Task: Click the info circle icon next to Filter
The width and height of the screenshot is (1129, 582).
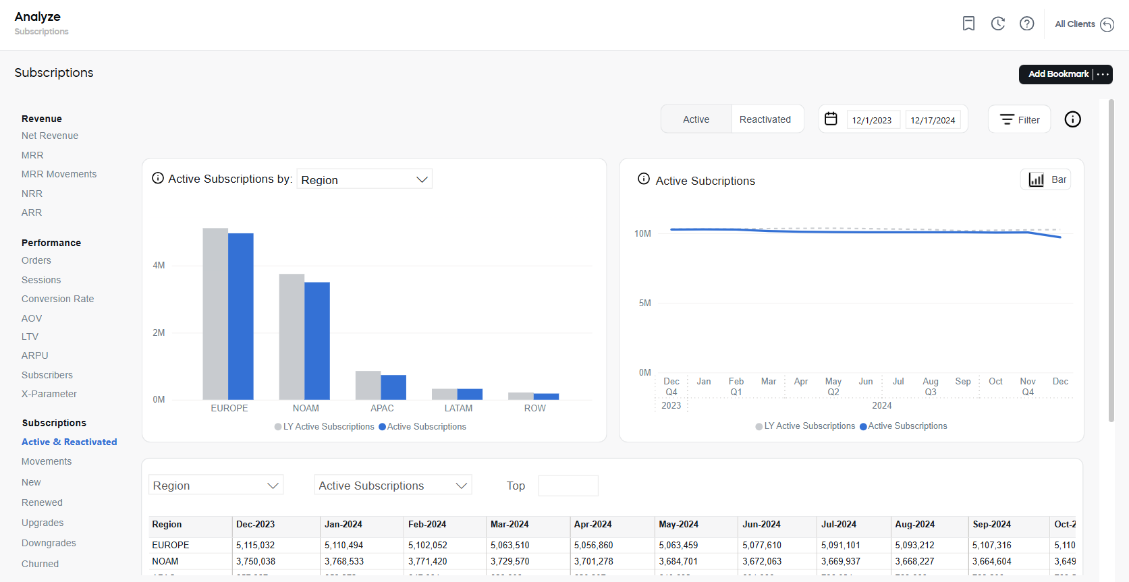Action: pos(1072,119)
